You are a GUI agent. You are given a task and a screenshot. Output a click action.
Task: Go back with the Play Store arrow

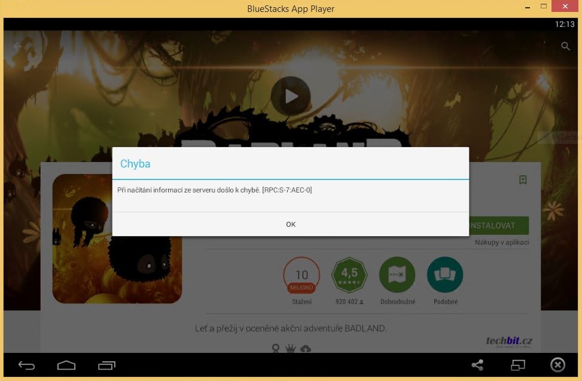tap(17, 46)
